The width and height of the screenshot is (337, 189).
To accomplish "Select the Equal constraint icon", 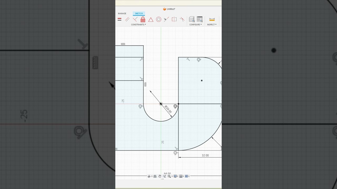I will 120,19.
